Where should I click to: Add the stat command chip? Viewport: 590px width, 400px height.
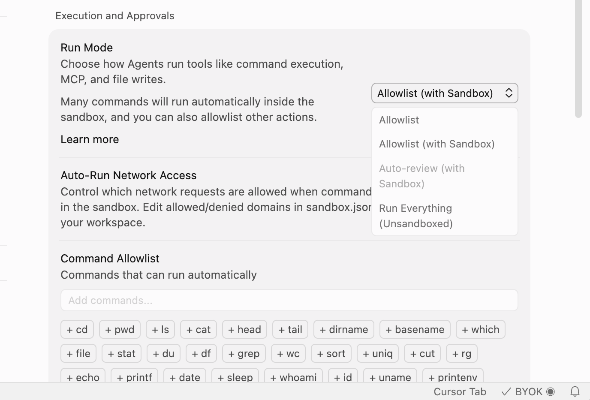click(x=122, y=353)
